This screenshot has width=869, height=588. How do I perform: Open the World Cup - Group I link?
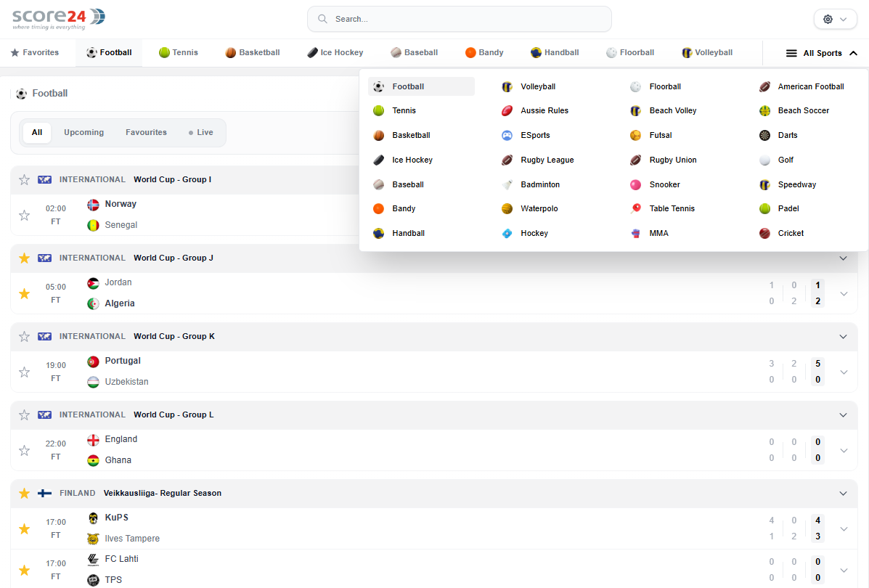(x=172, y=179)
